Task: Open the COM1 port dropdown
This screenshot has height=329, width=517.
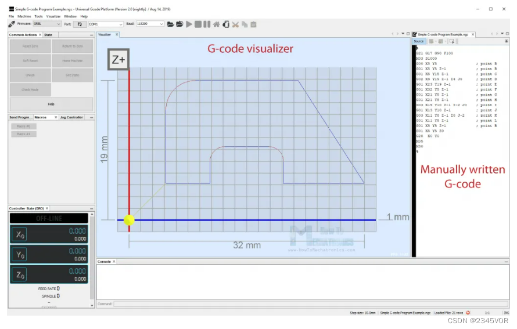Action: pyautogui.click(x=106, y=24)
